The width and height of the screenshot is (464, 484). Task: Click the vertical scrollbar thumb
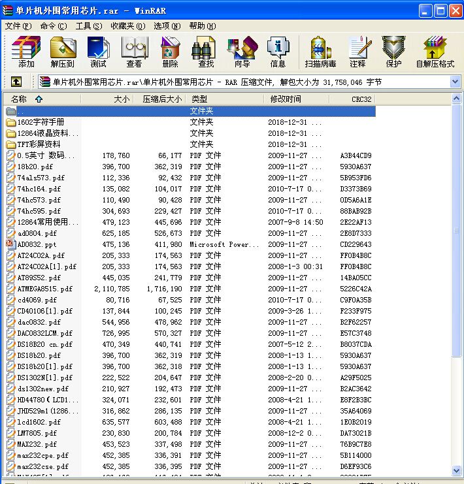click(456, 231)
